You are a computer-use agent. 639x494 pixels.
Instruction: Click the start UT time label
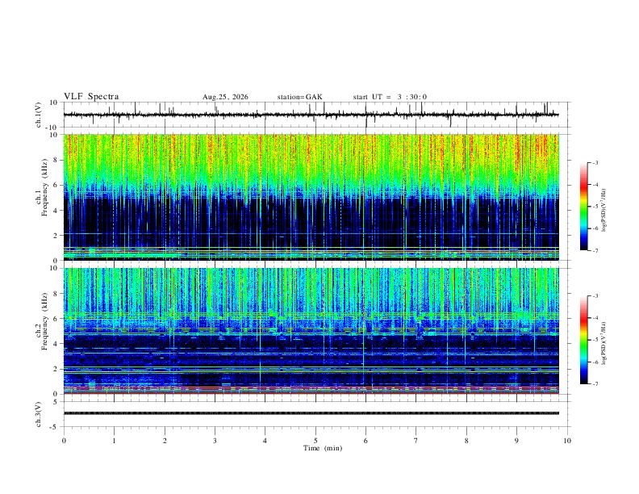[x=390, y=97]
